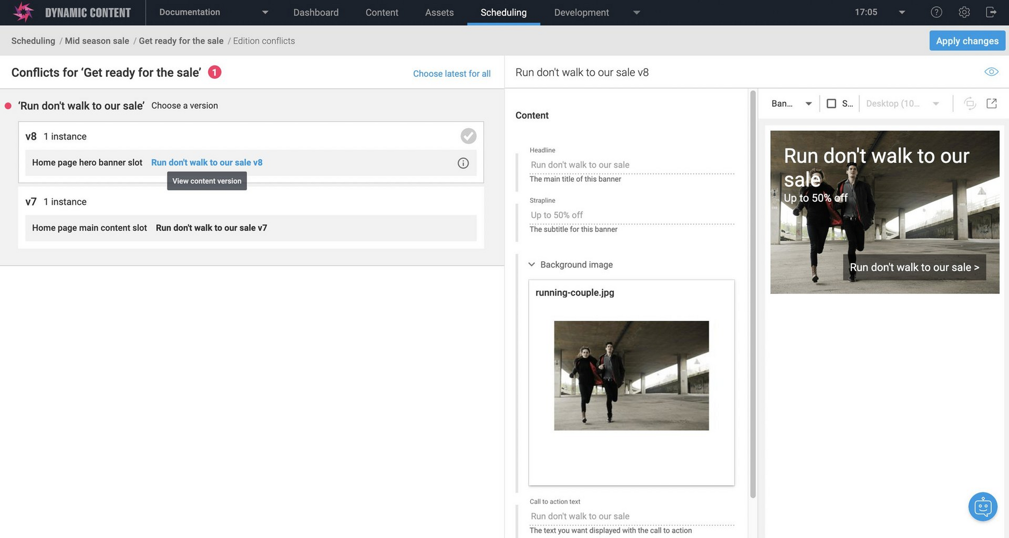Screen dimensions: 1009x538
Task: Click the running-couple.jpg image thumbnail
Action: coord(631,375)
